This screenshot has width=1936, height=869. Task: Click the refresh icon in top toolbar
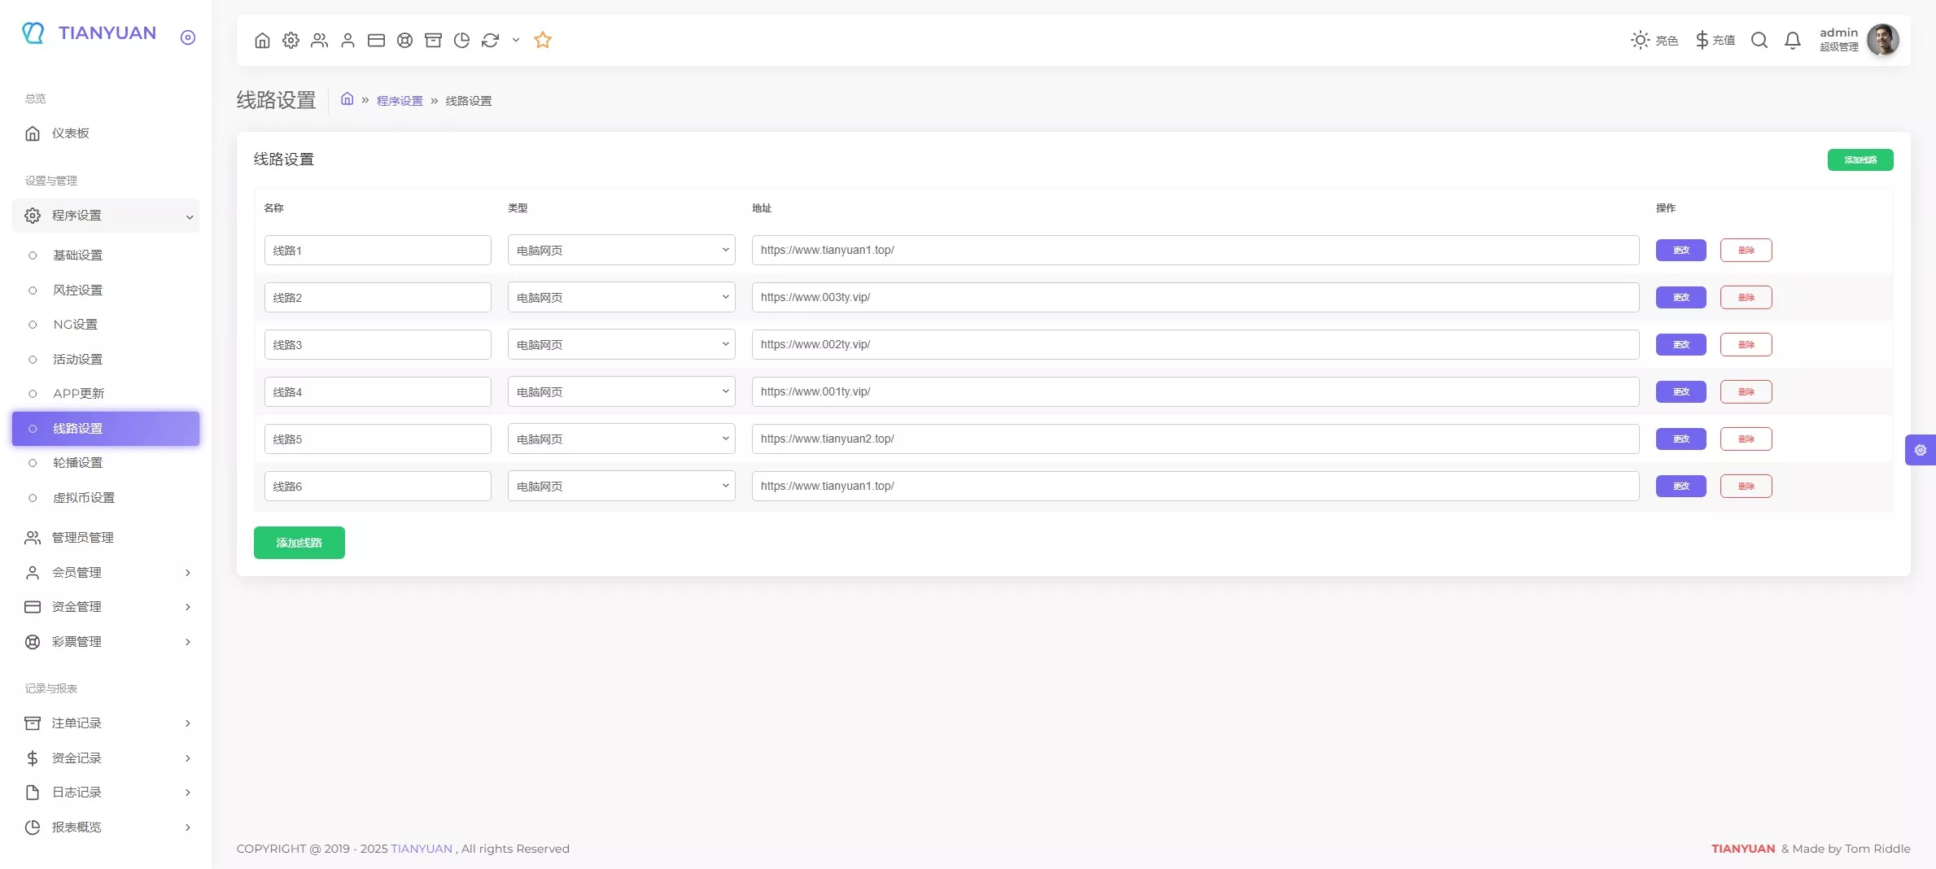point(490,40)
